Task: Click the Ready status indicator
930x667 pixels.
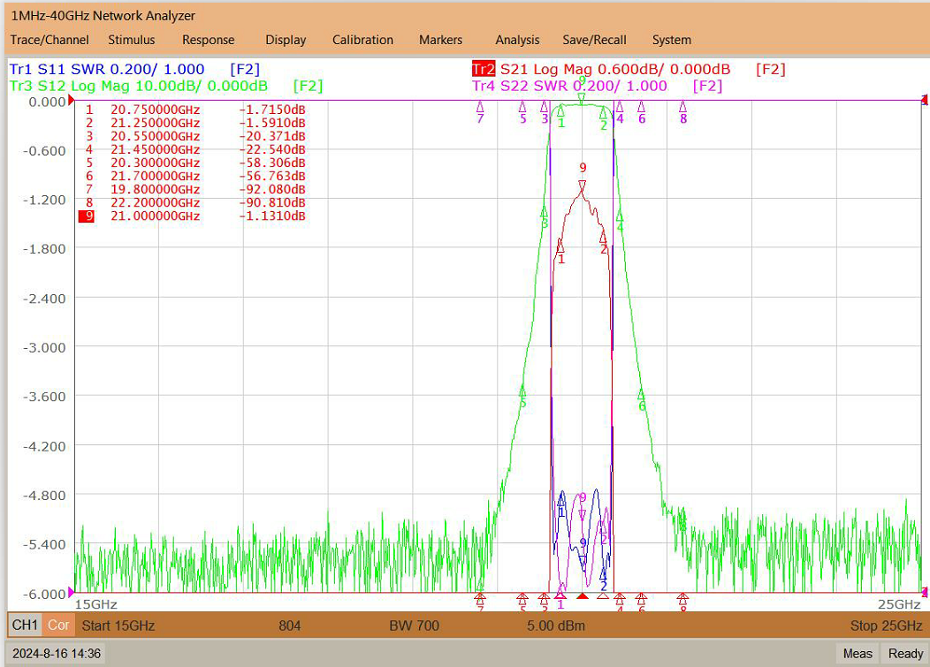Action: [x=905, y=654]
